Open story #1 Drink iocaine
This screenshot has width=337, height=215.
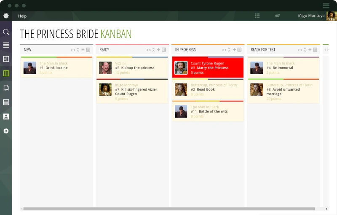53,68
